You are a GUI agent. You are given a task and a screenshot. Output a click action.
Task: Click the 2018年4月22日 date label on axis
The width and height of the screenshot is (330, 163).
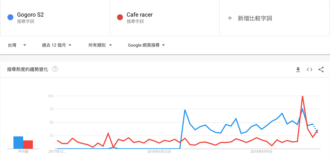(159, 152)
